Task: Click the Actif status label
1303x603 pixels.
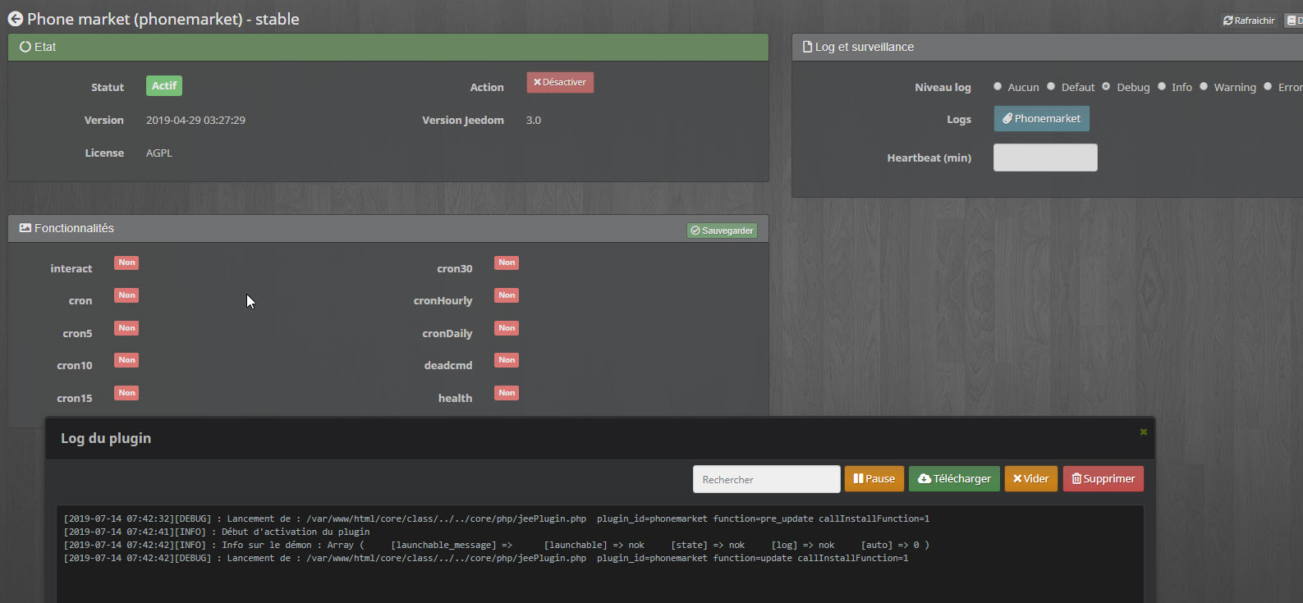Action: 164,85
